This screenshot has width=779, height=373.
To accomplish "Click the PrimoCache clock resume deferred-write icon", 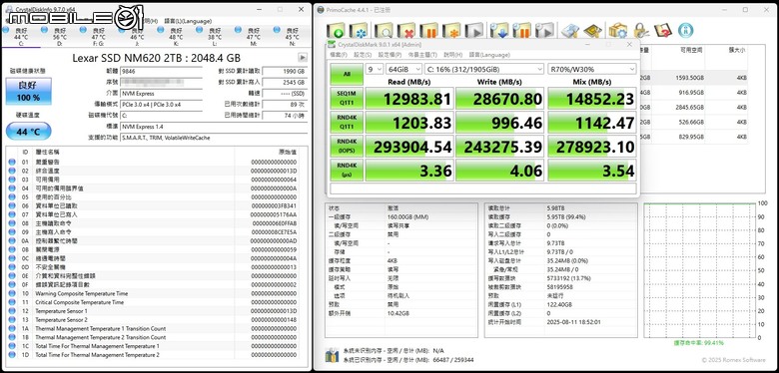I will pyautogui.click(x=544, y=31).
